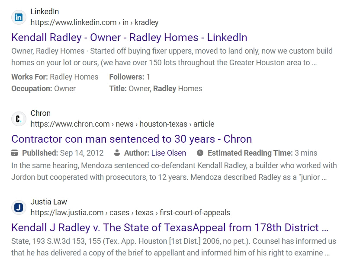
Task: Click author link Lise Olsen
Action: 169,153
